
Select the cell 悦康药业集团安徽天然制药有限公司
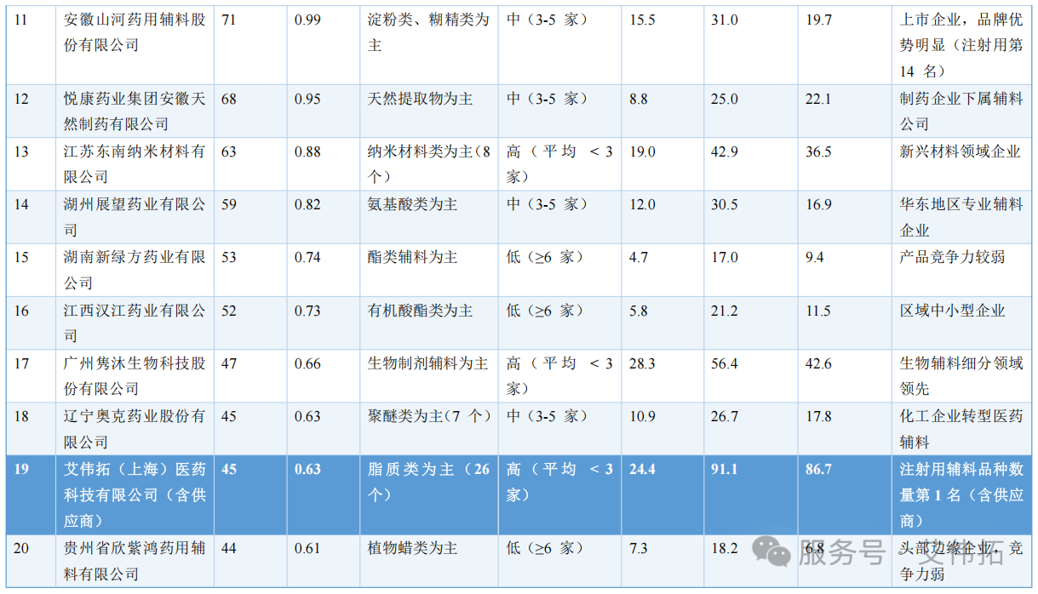135,111
